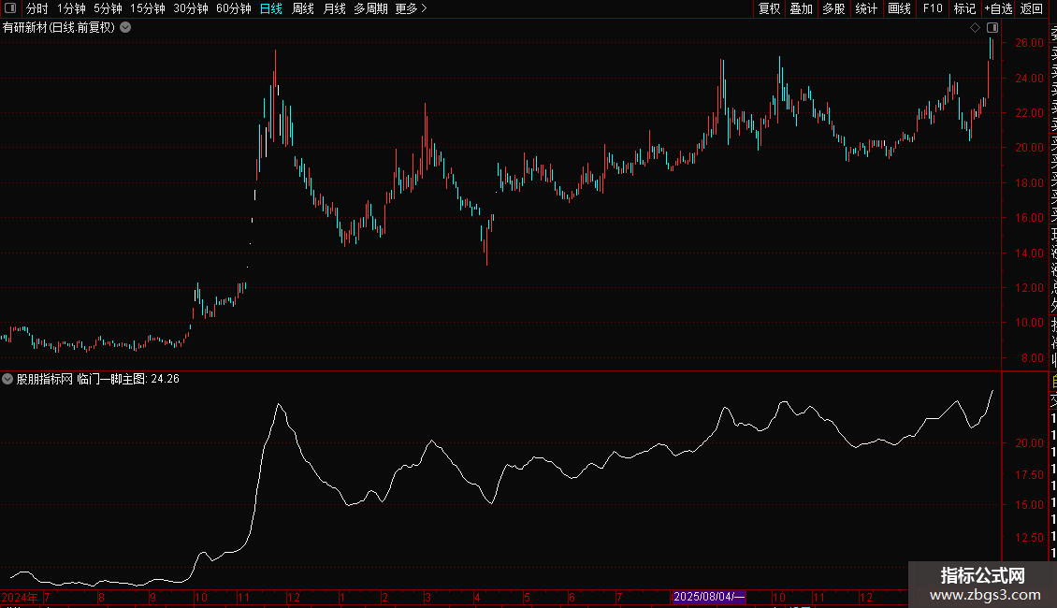Viewport: 1057px width, 608px height.
Task: Open the 统计 statistics tool
Action: [866, 8]
